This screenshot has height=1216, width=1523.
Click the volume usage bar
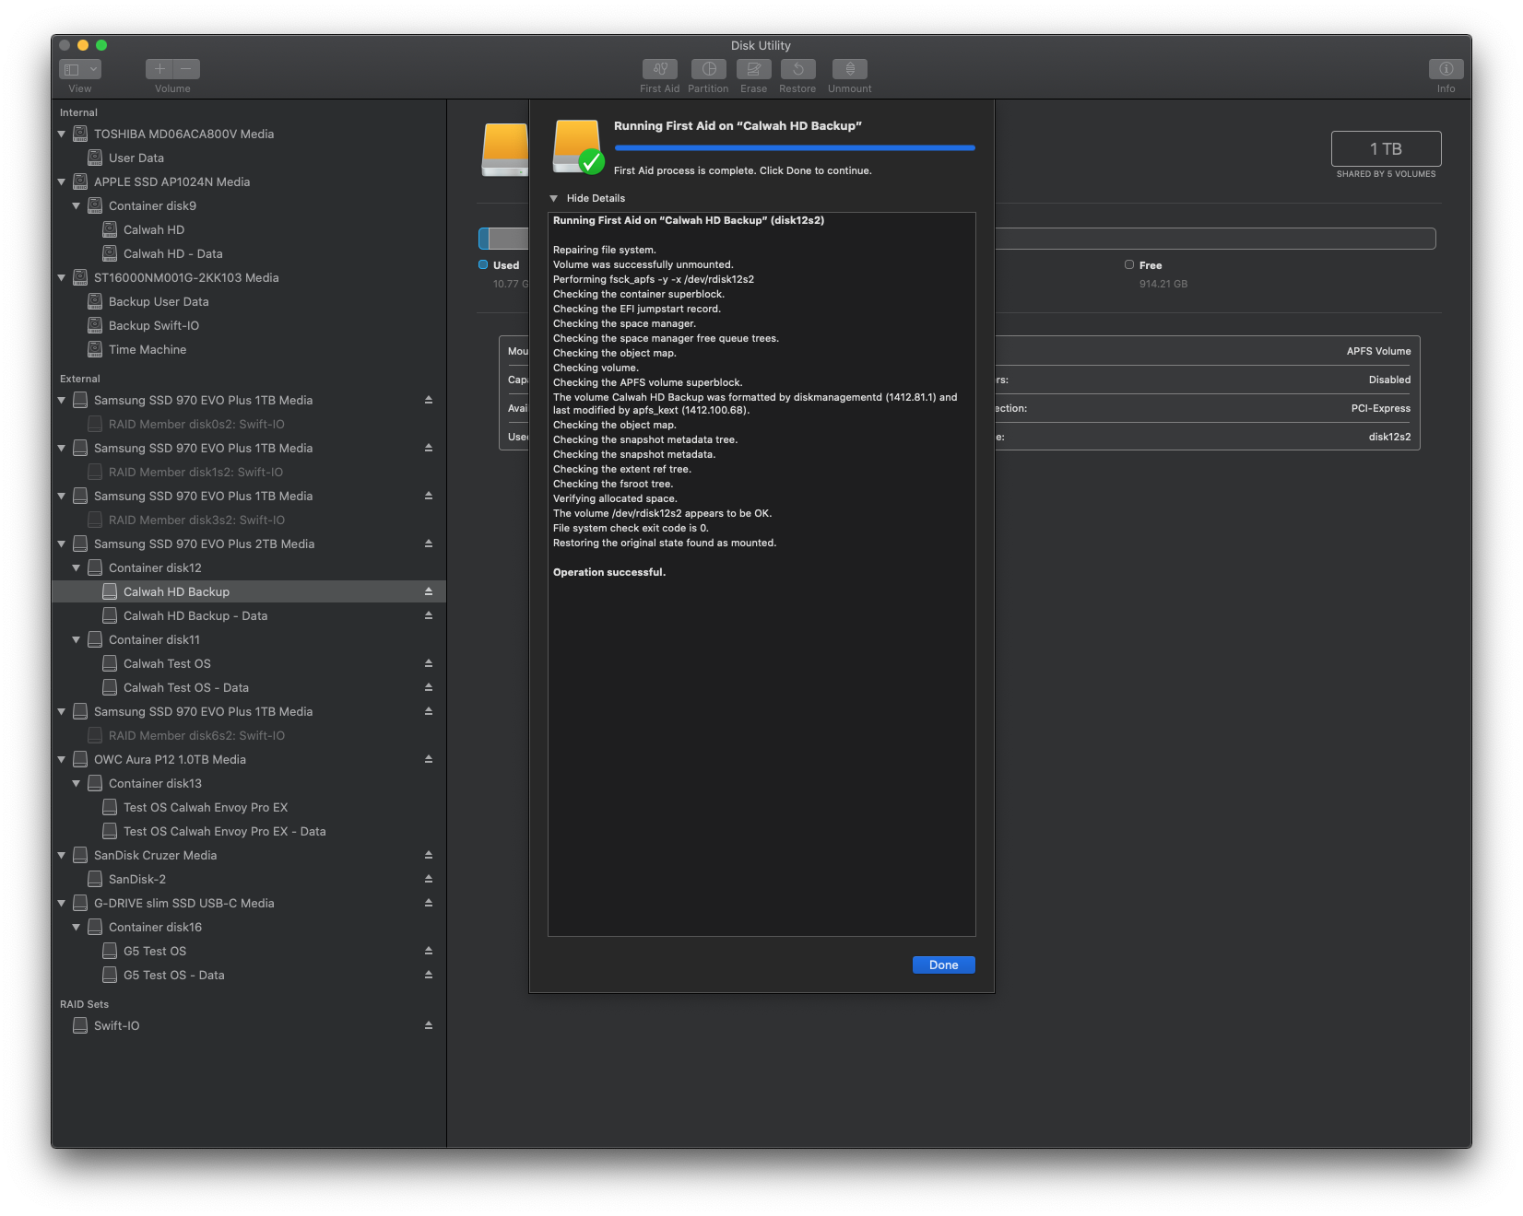1215,239
